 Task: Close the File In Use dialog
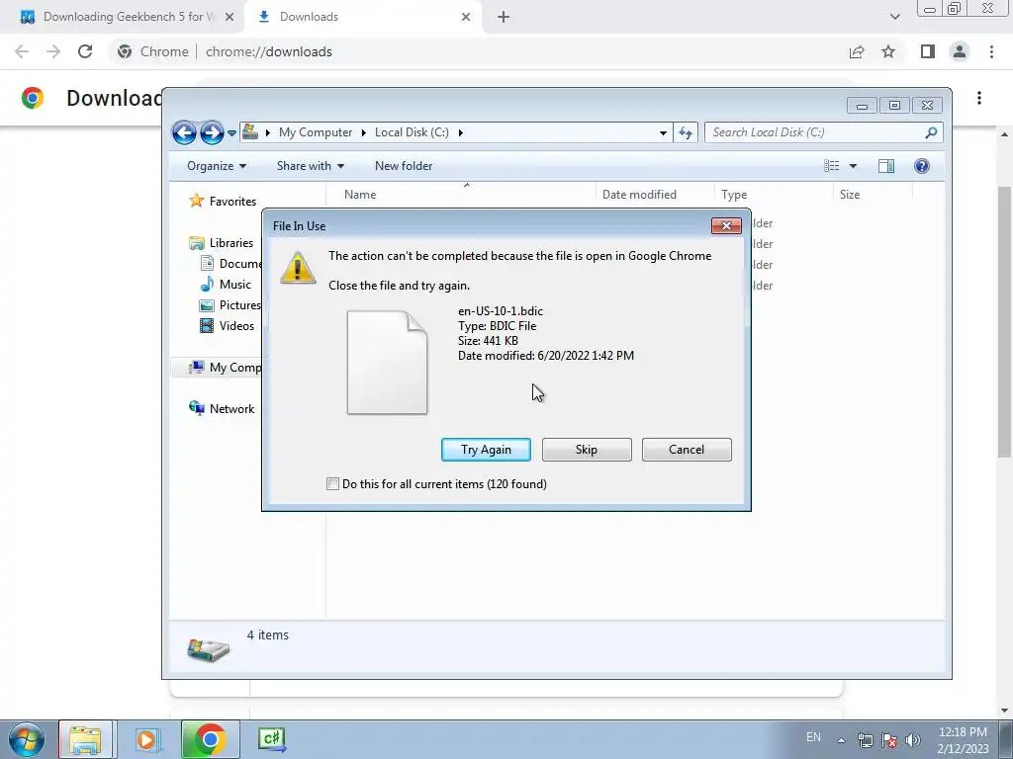[x=726, y=225]
